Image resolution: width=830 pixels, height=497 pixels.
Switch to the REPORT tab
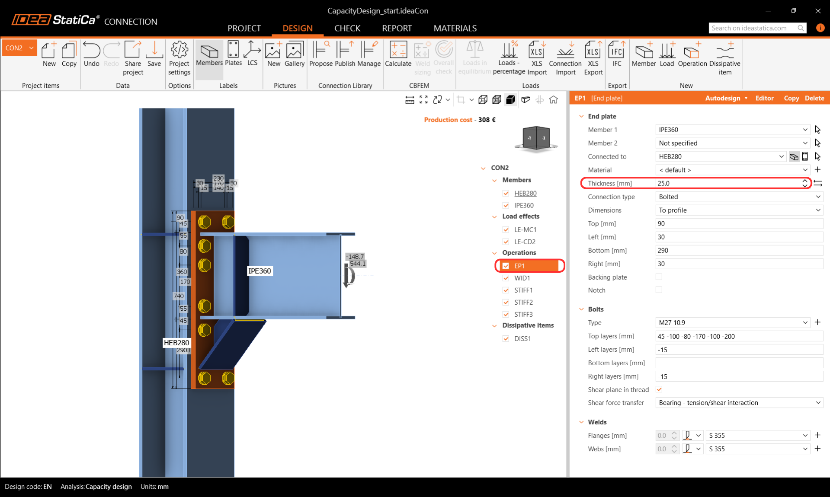tap(397, 28)
